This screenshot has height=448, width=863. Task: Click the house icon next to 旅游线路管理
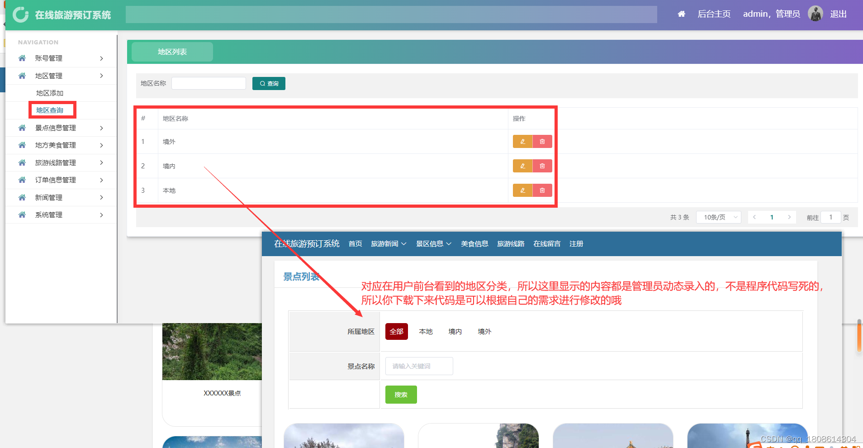tap(22, 162)
